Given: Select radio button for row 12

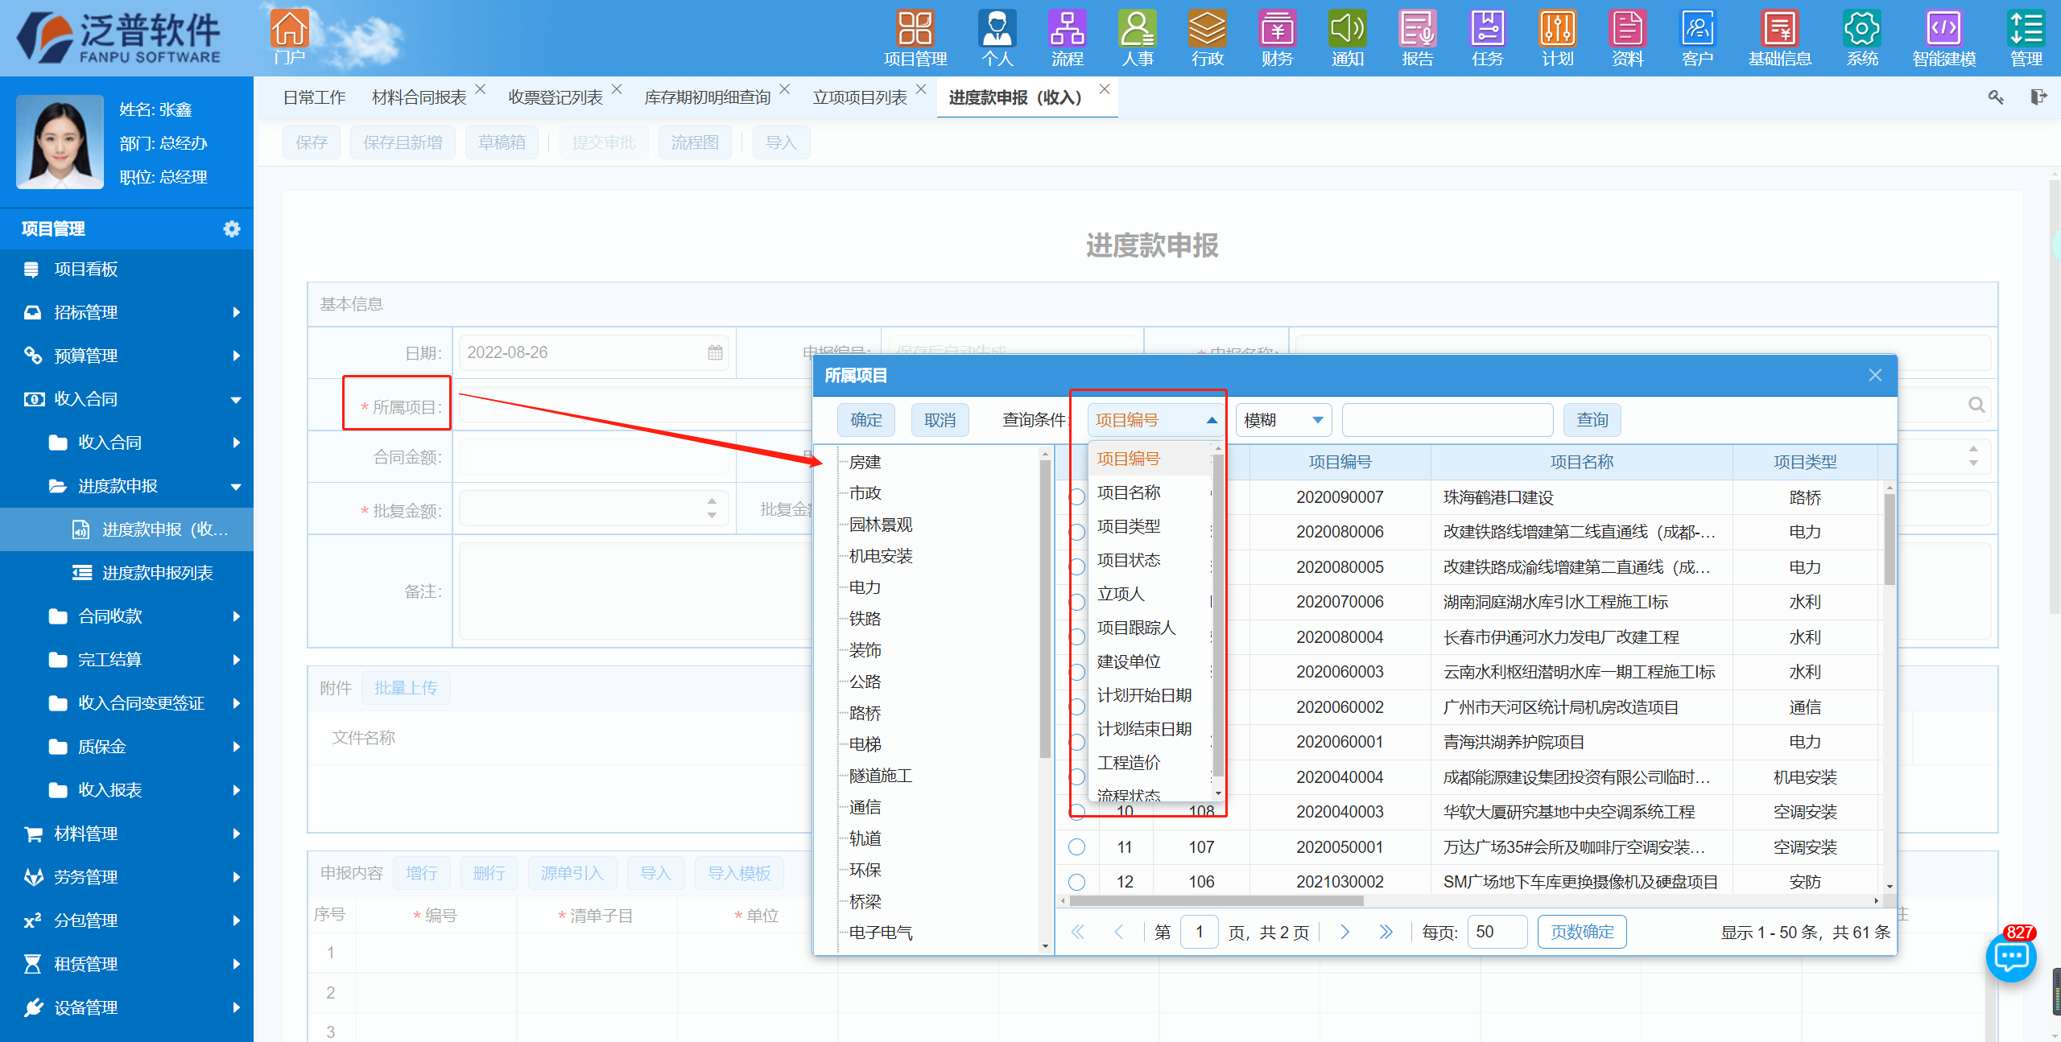Looking at the screenshot, I should (x=1076, y=882).
